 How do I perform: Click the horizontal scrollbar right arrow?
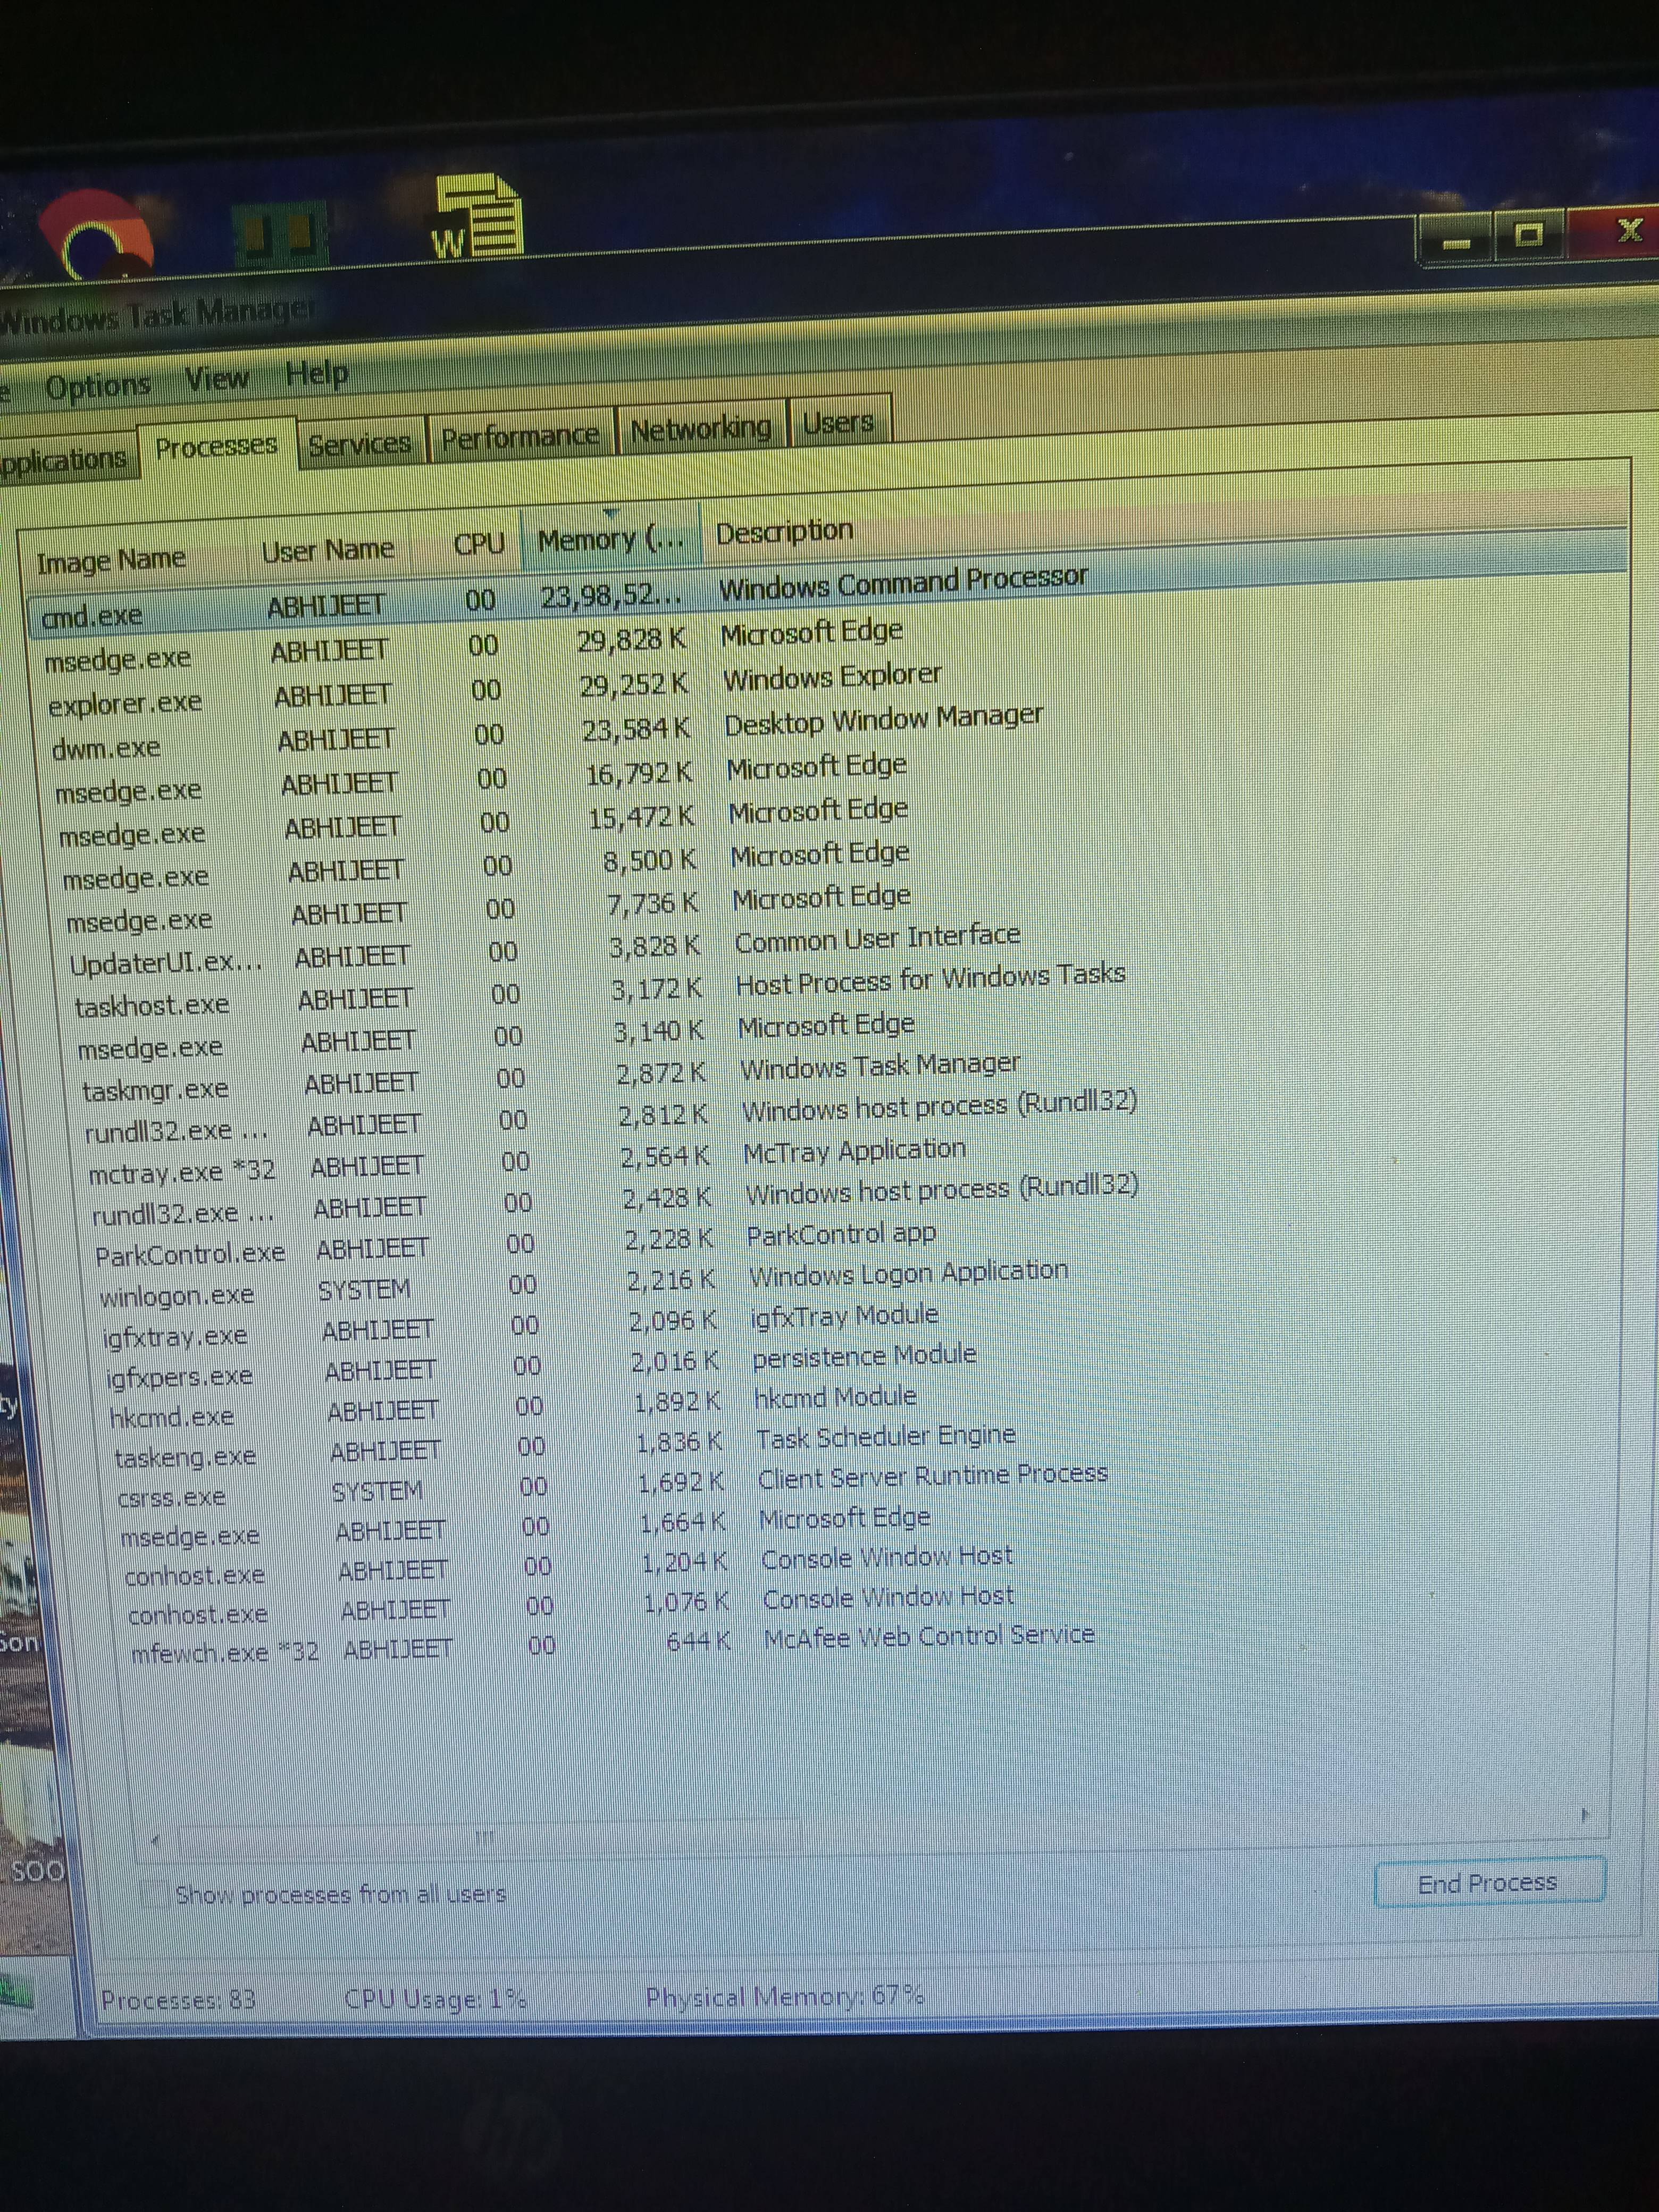tap(1584, 1814)
